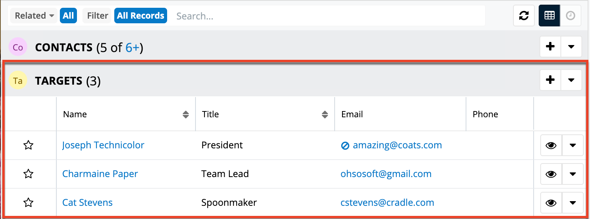This screenshot has width=590, height=219.
Task: Click the cstevens@cradle.com email link
Action: click(387, 203)
